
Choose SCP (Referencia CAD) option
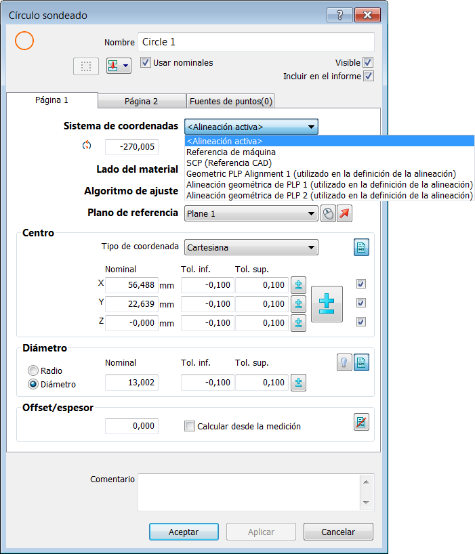329,163
